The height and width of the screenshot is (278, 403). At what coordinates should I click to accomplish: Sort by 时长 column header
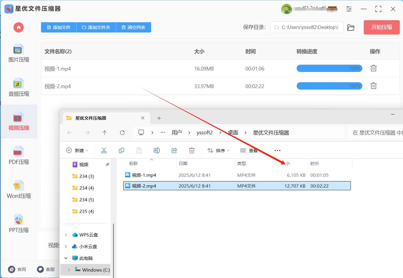coord(315,163)
